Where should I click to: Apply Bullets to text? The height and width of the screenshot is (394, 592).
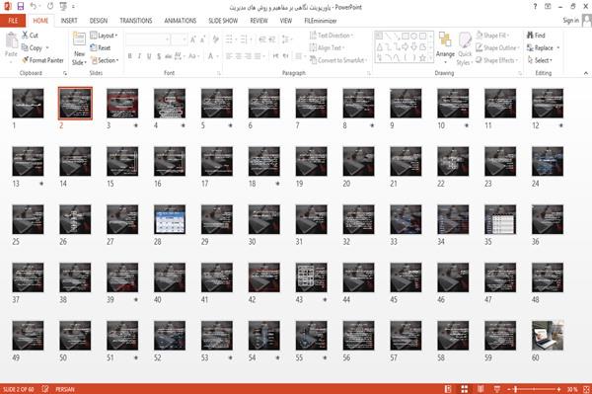(x=229, y=39)
